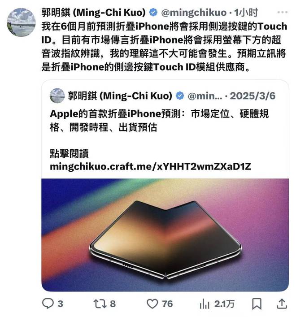The width and height of the screenshot is (296, 317).
Task: Open quoted post title about Apple折疊iPhone預測
Action: (159, 121)
